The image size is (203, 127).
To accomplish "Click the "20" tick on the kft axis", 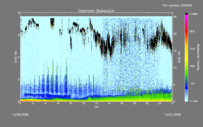I will click(175, 34).
